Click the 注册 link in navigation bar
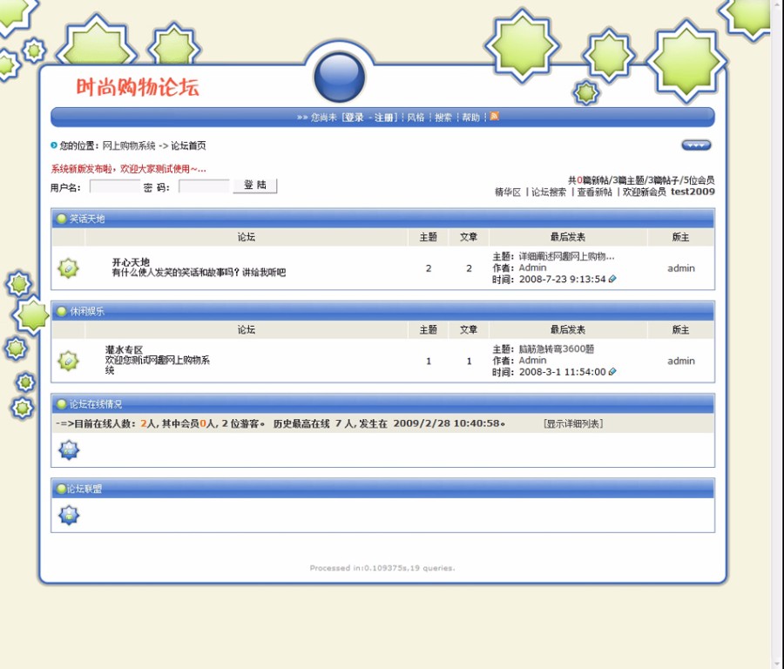The image size is (784, 669). coord(384,118)
